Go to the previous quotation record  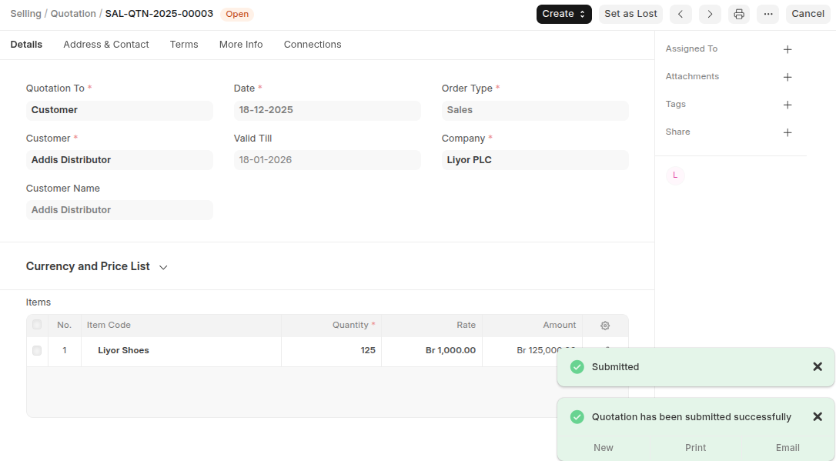click(x=681, y=14)
